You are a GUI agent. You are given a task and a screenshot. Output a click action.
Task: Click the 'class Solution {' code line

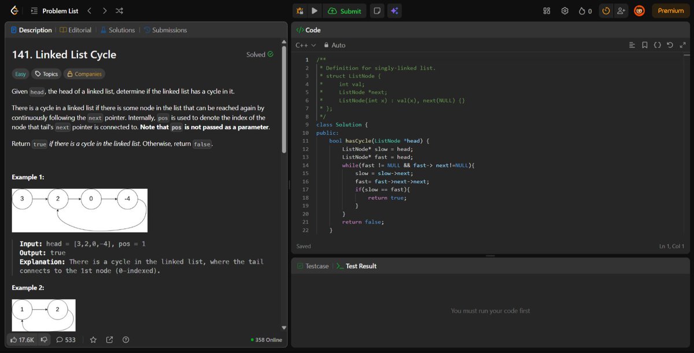[x=342, y=125]
